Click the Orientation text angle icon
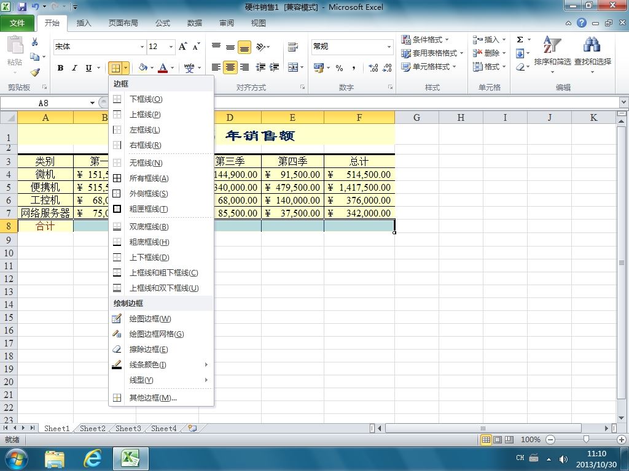Screen dimensions: 629x471 261,47
